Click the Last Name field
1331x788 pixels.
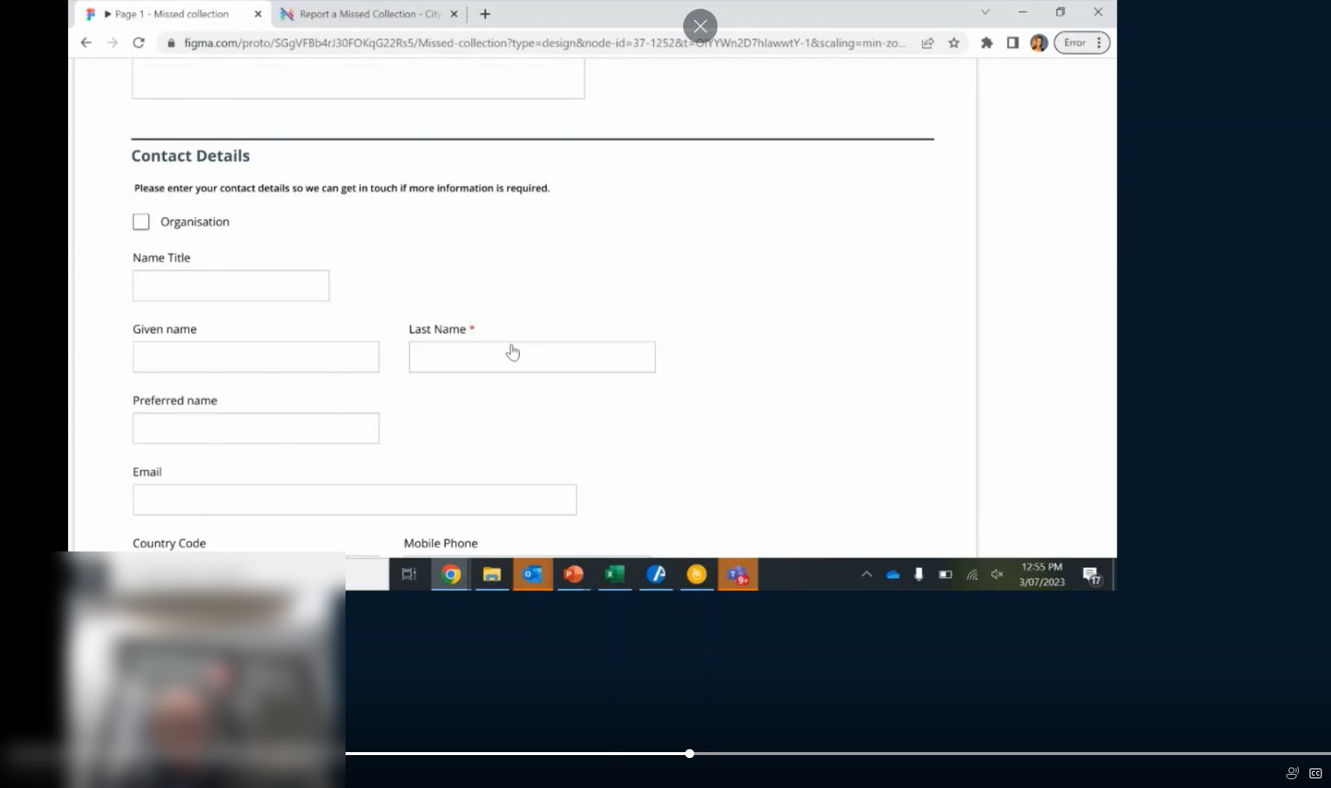click(532, 357)
